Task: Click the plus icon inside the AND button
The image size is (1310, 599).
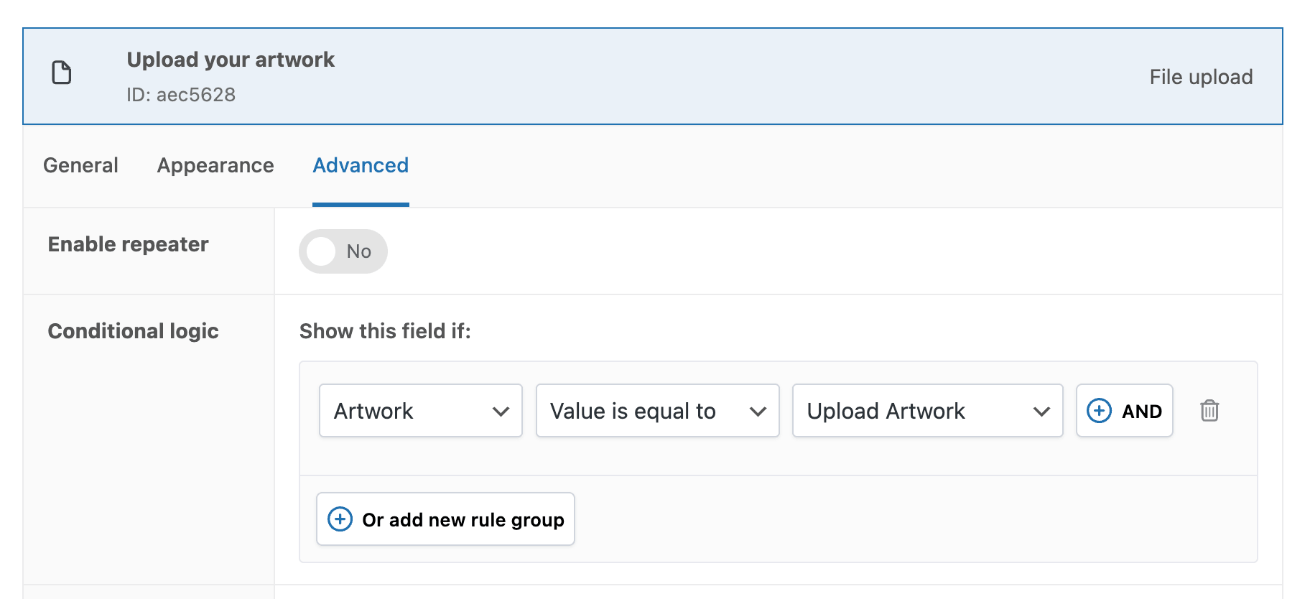Action: [1098, 411]
